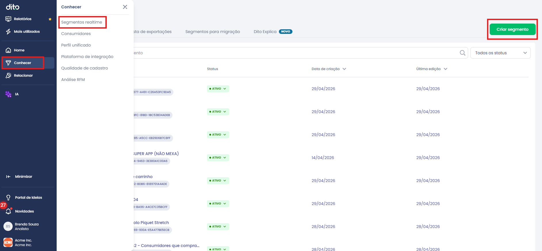Open ATIVO status dropdown for EB29D6B7C8FF row
Image resolution: width=542 pixels, height=251 pixels.
[x=218, y=135]
